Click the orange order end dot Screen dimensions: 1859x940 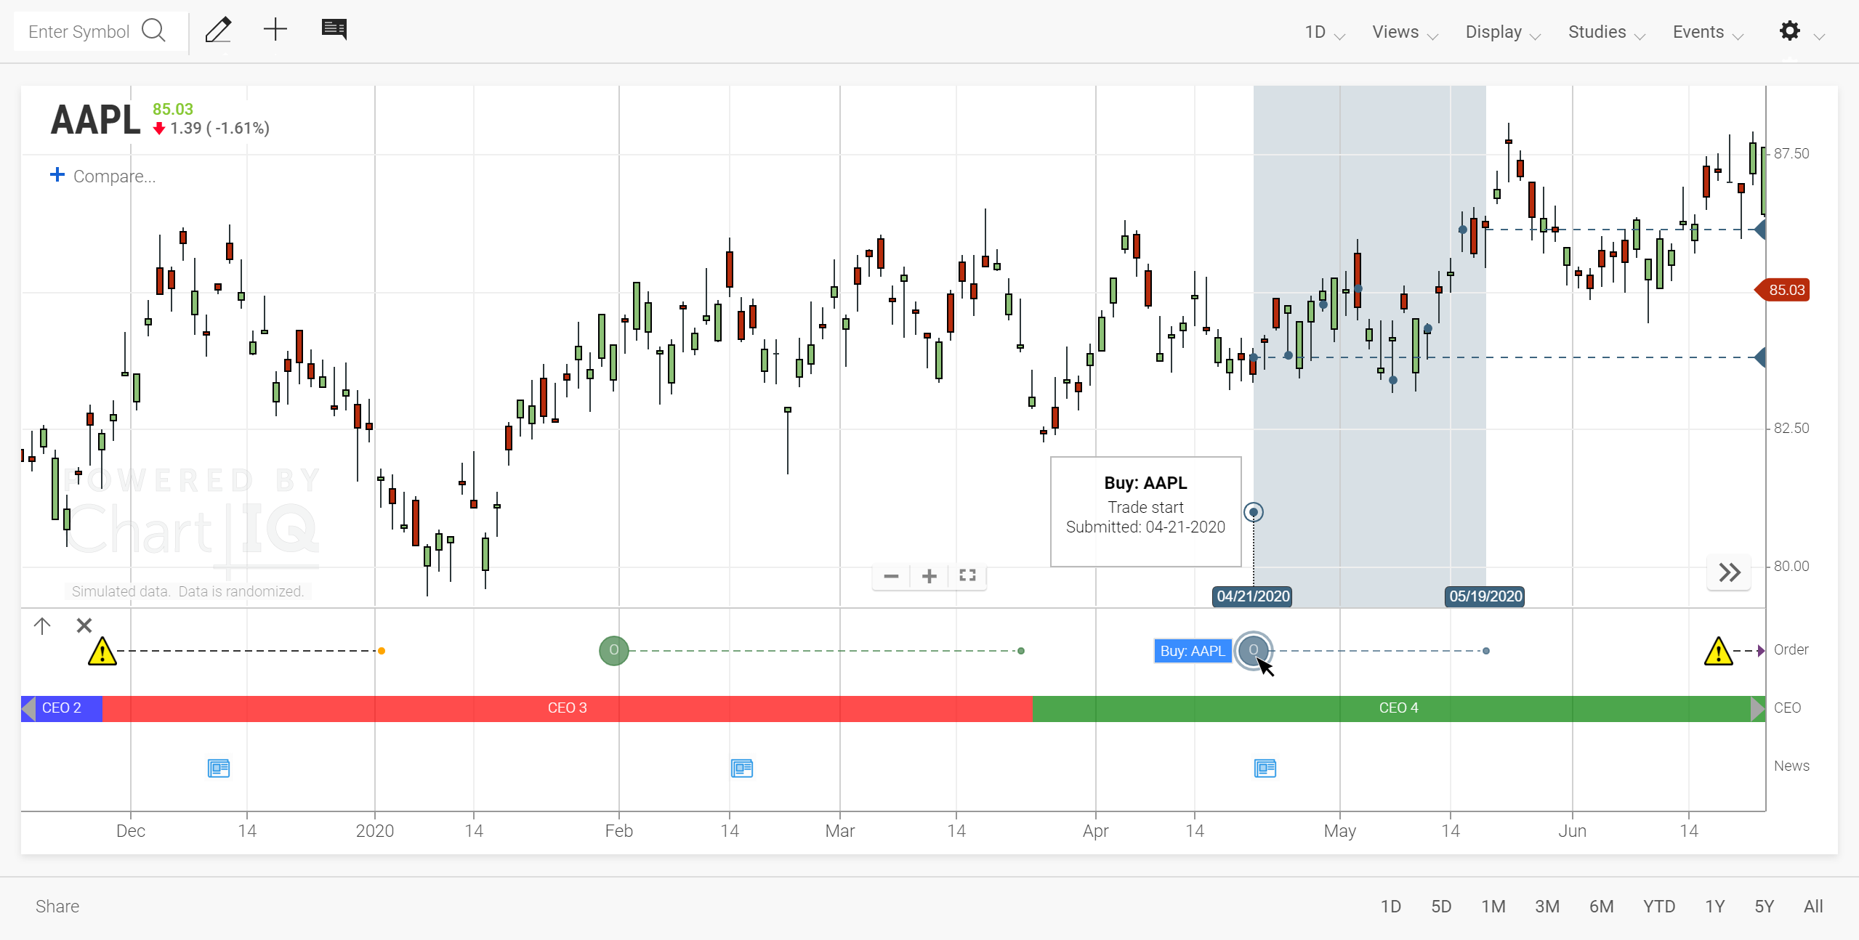(x=382, y=651)
